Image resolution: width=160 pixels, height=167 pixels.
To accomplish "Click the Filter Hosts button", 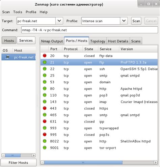I will (19, 163).
